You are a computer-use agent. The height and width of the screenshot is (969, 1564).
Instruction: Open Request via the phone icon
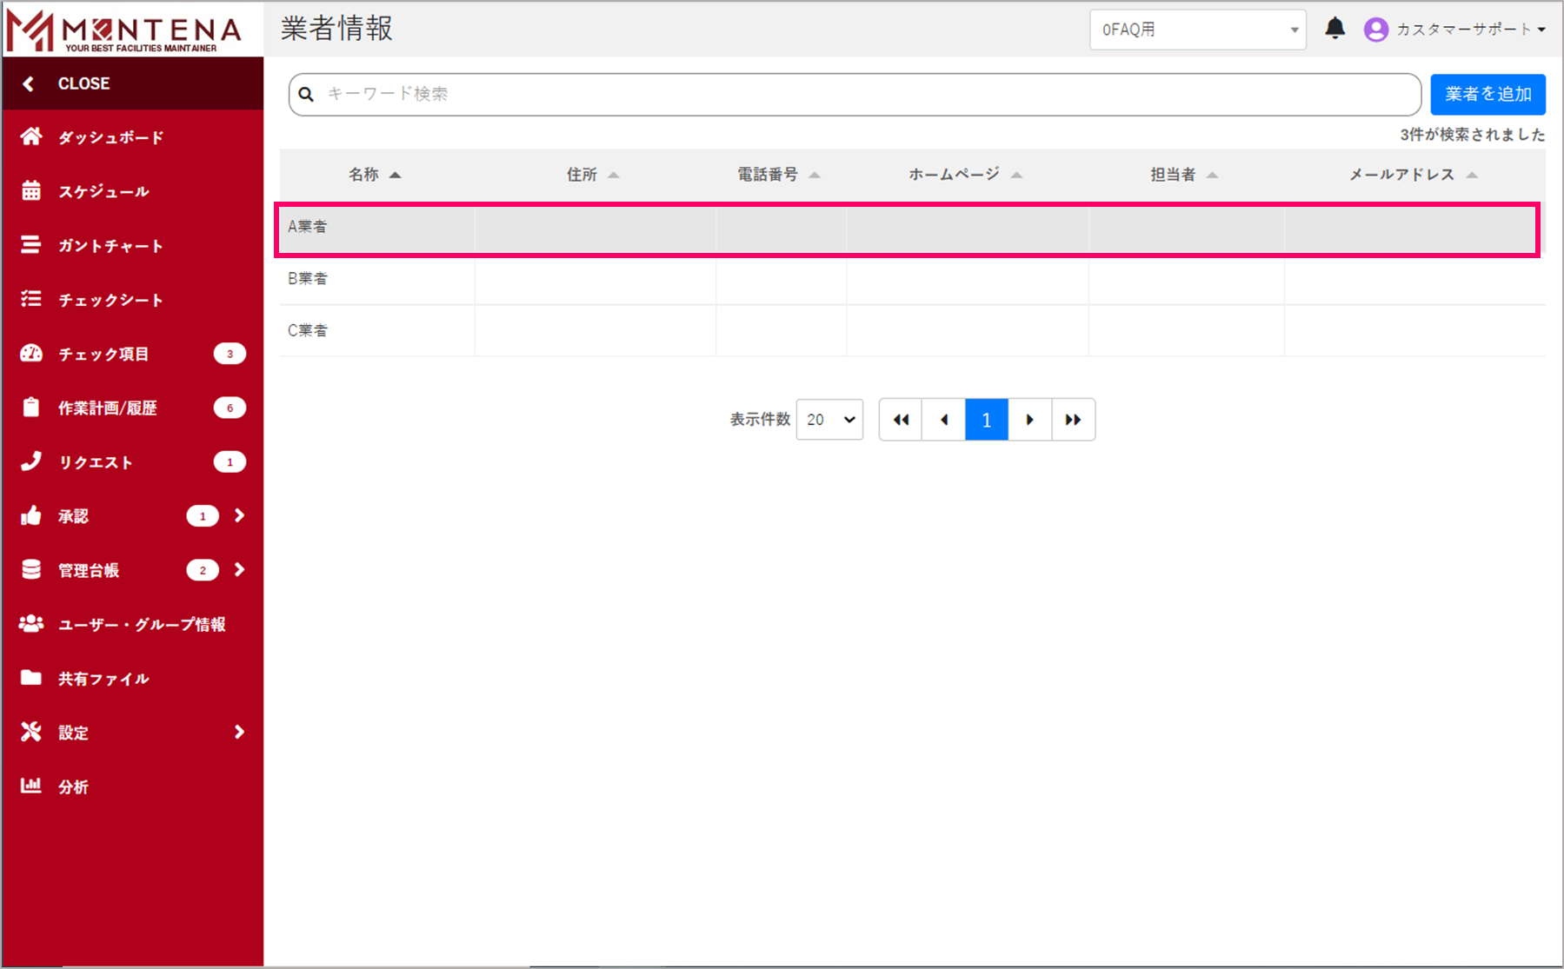[x=31, y=461]
